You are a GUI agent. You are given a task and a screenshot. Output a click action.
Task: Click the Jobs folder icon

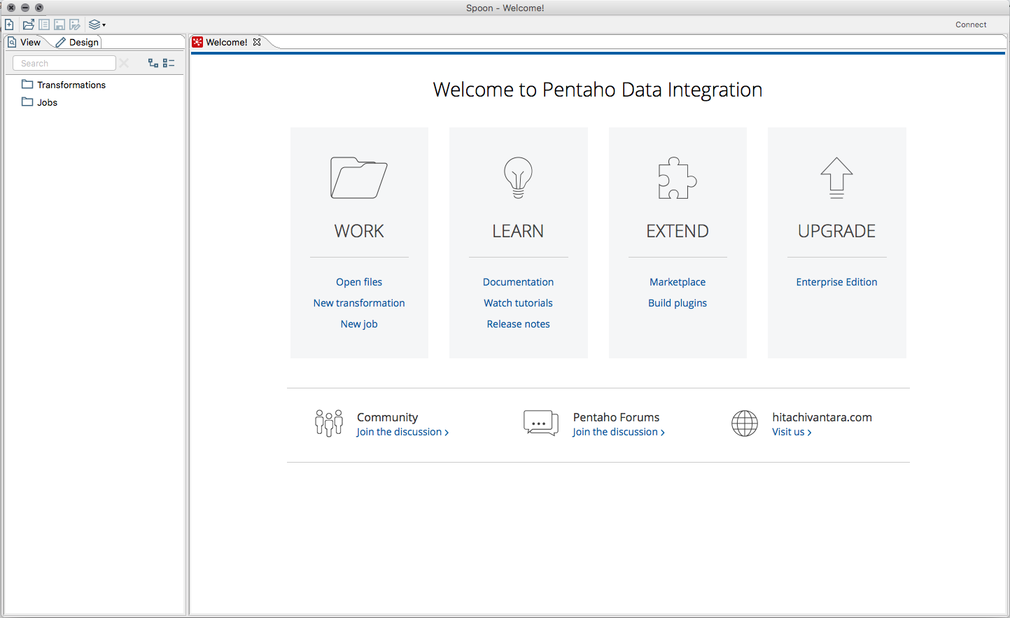(27, 101)
